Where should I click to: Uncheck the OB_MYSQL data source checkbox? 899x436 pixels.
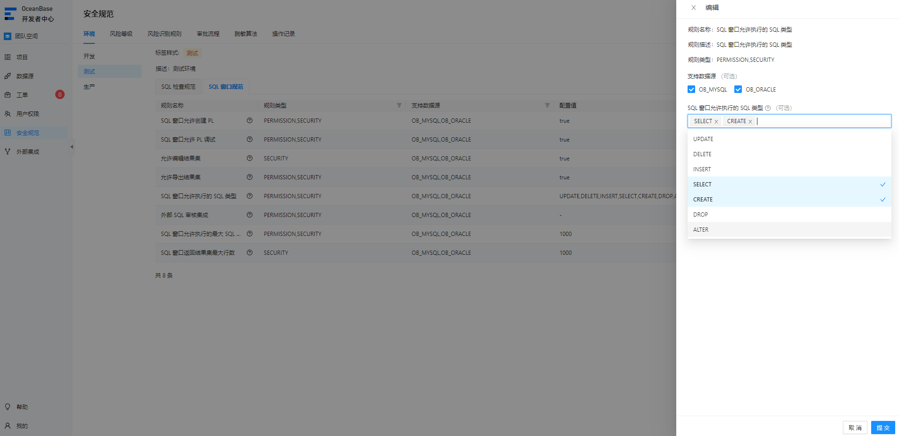coord(691,89)
